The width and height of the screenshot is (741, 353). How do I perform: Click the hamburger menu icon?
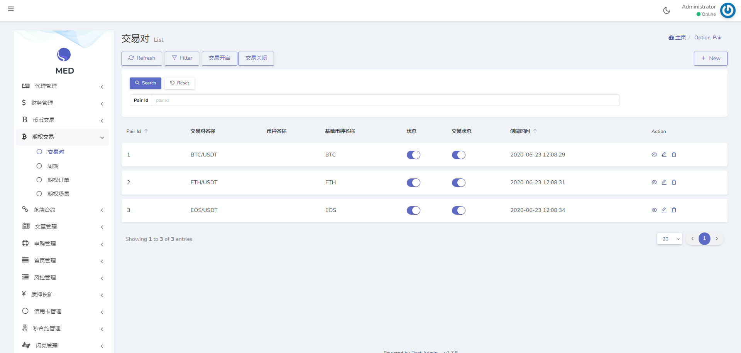coord(11,9)
